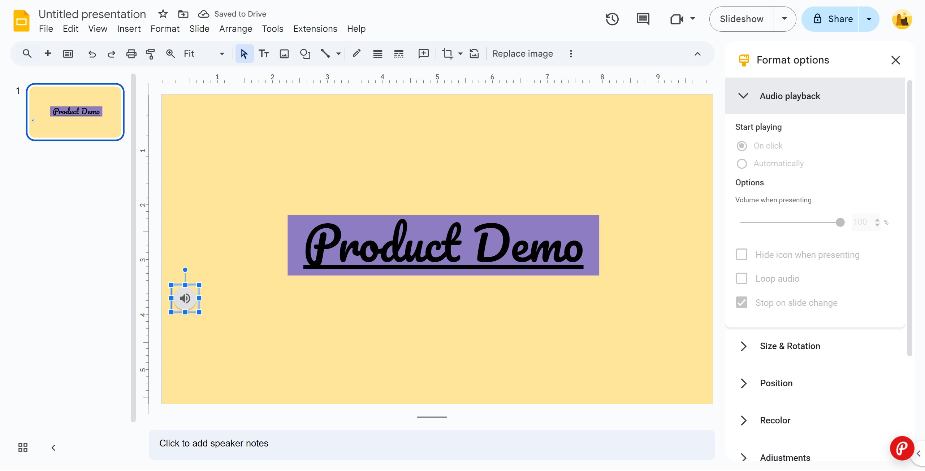Select slide 1 thumbnail
Screen dimensions: 925x471
(75, 112)
